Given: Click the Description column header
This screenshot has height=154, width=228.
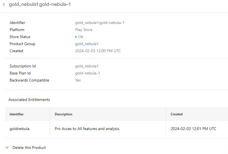Looking at the screenshot, I should click(63, 114).
